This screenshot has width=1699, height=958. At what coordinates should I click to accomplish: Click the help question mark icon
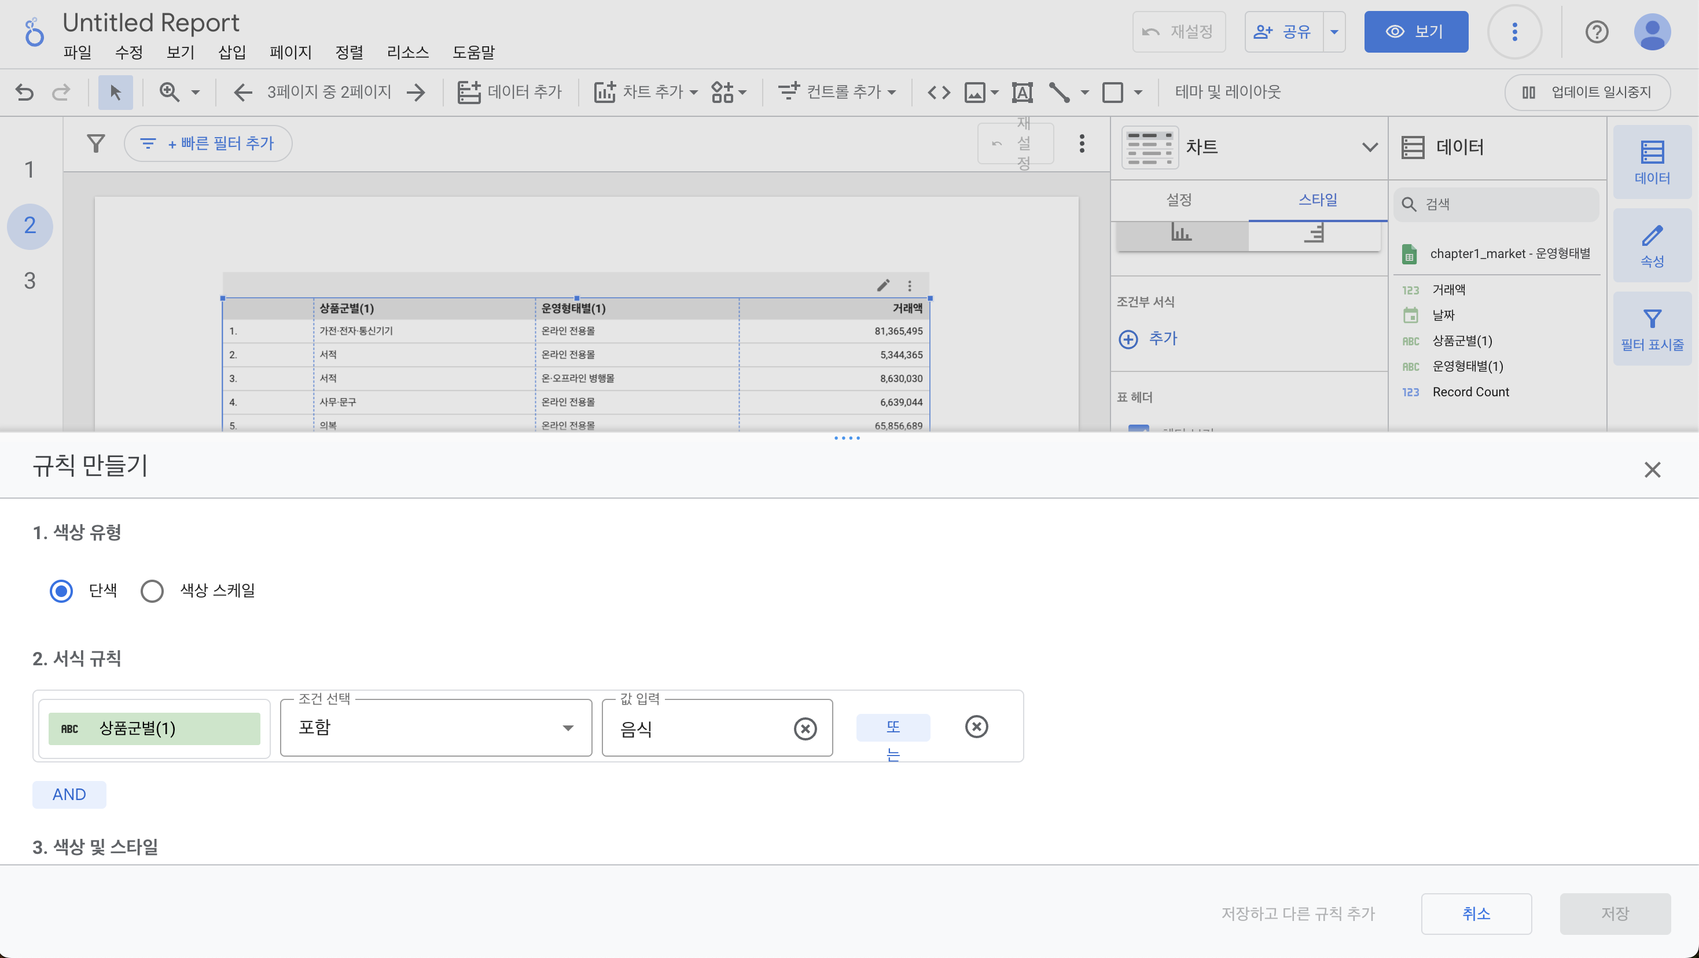[x=1596, y=32]
